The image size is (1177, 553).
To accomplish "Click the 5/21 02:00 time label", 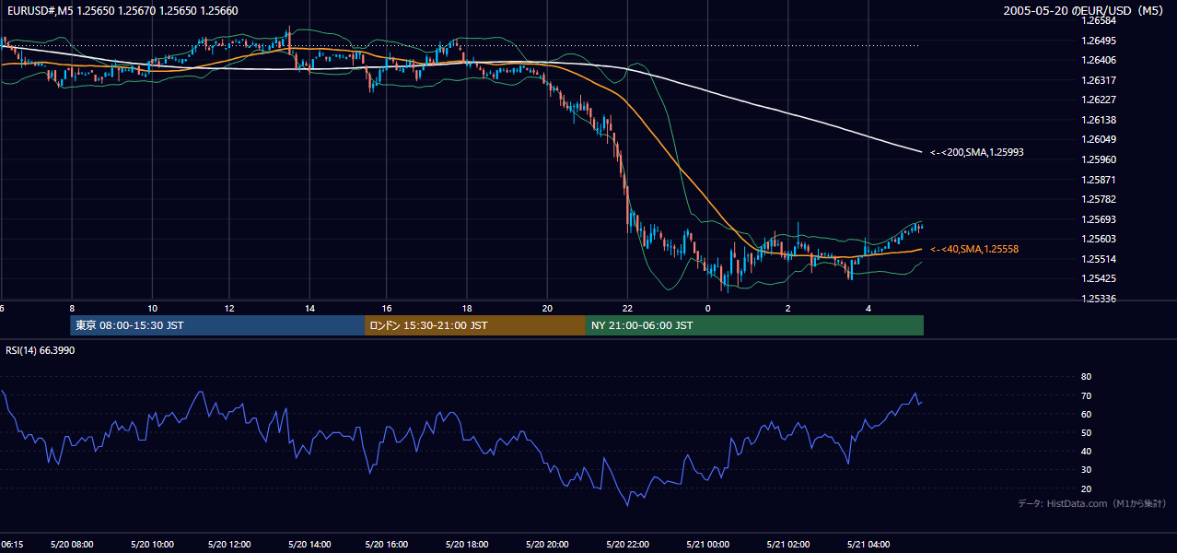I will point(788,545).
